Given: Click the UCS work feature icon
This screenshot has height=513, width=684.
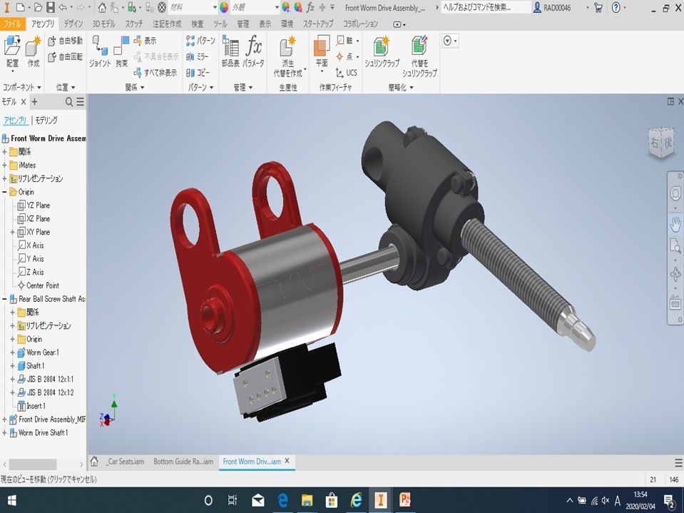Looking at the screenshot, I should 347,71.
